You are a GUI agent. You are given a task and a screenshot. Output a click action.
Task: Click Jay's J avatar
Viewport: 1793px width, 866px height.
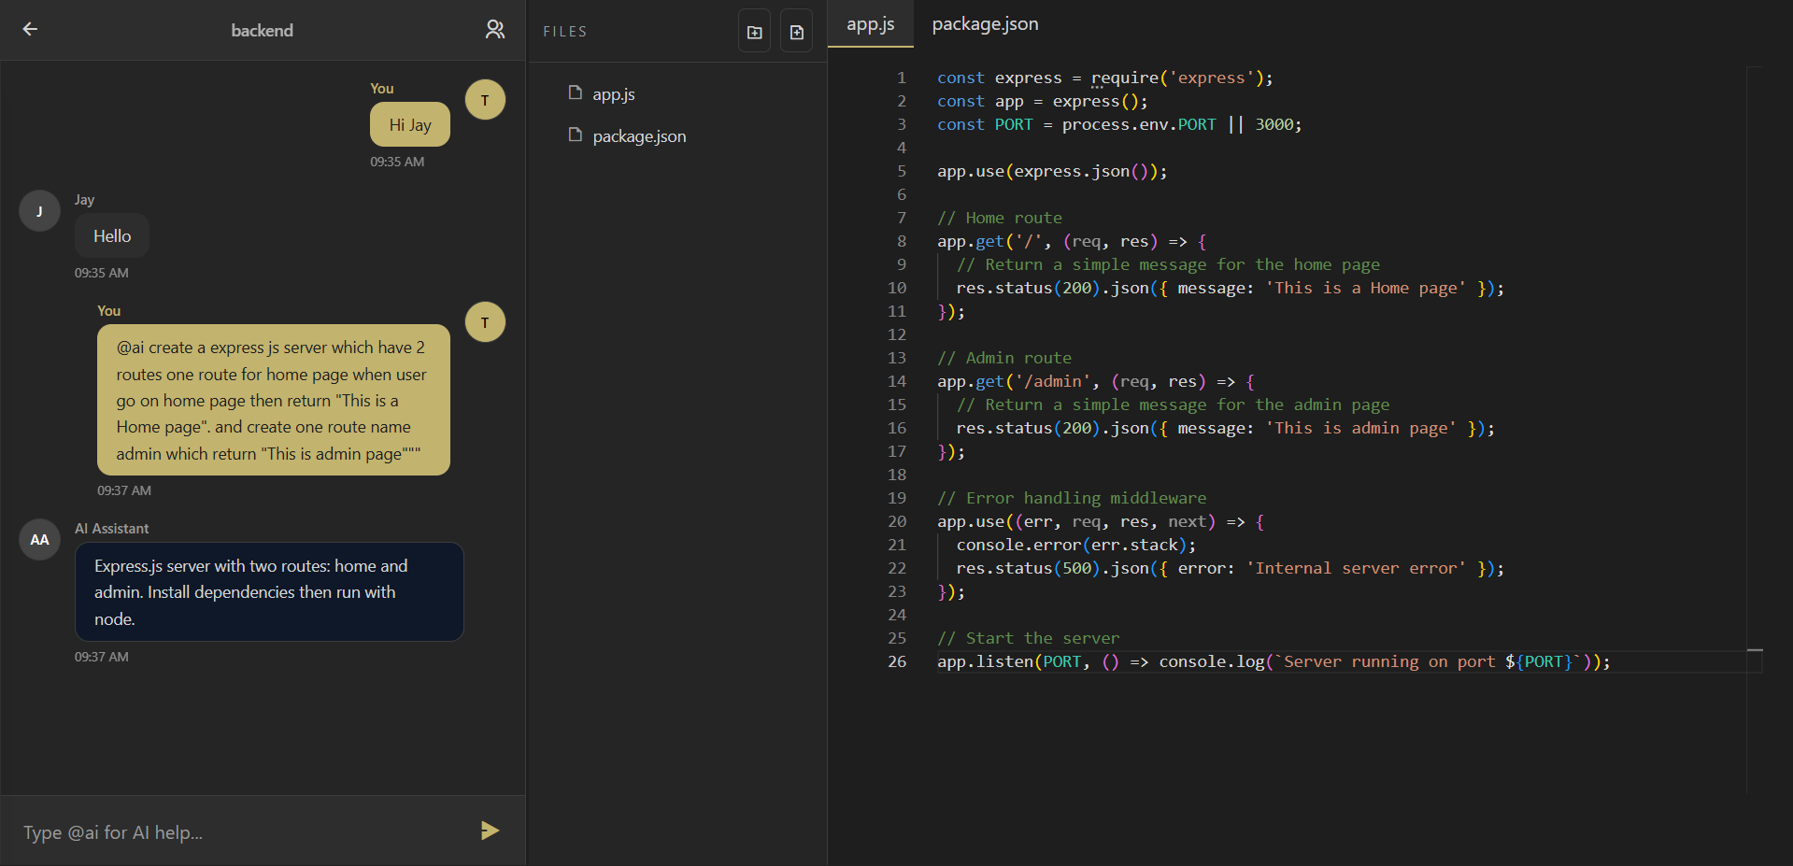(x=39, y=211)
